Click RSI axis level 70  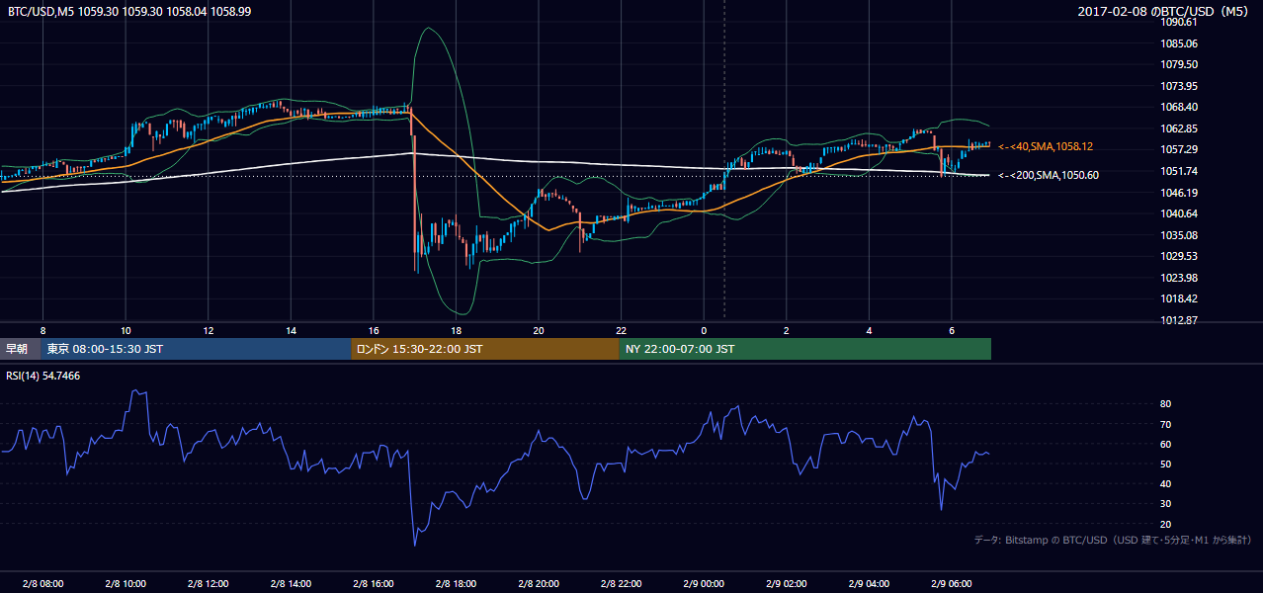(1166, 424)
